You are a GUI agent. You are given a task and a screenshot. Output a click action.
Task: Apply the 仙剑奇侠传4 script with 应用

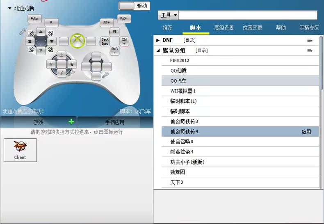pos(306,132)
